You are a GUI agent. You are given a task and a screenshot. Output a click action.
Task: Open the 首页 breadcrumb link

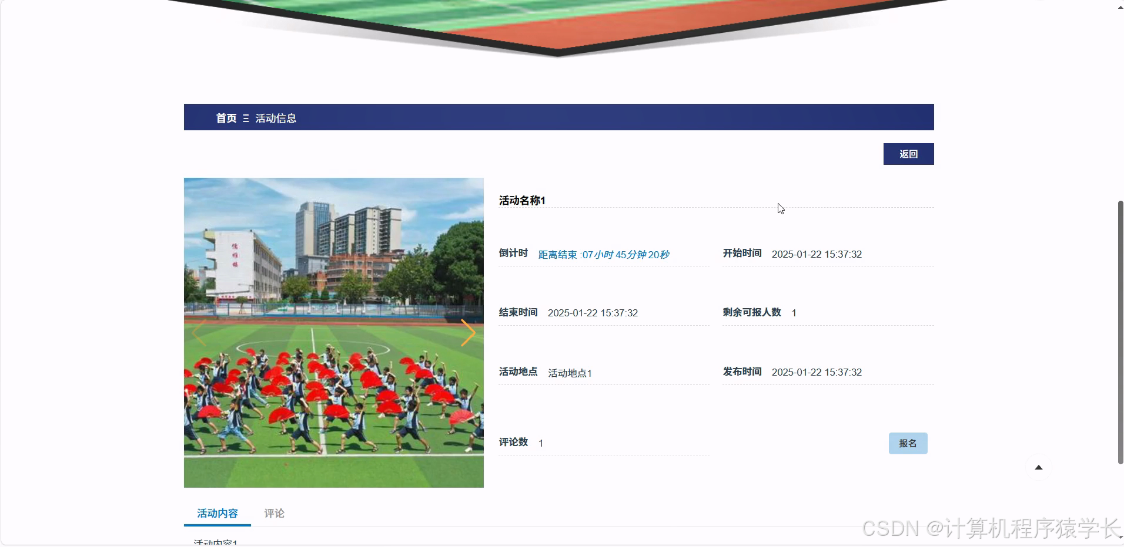[226, 117]
